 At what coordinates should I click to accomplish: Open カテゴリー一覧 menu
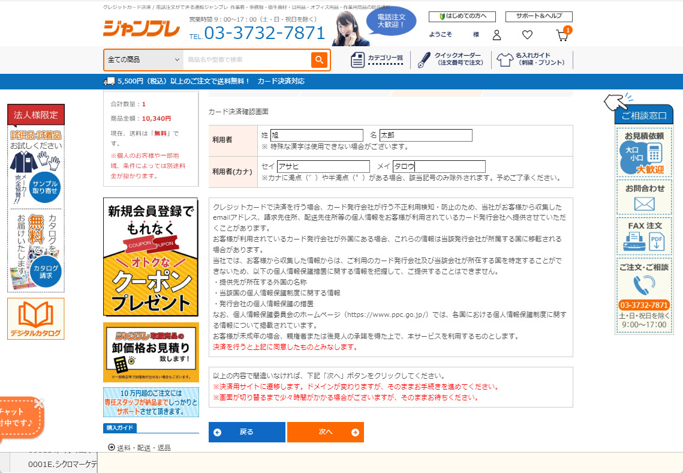377,60
